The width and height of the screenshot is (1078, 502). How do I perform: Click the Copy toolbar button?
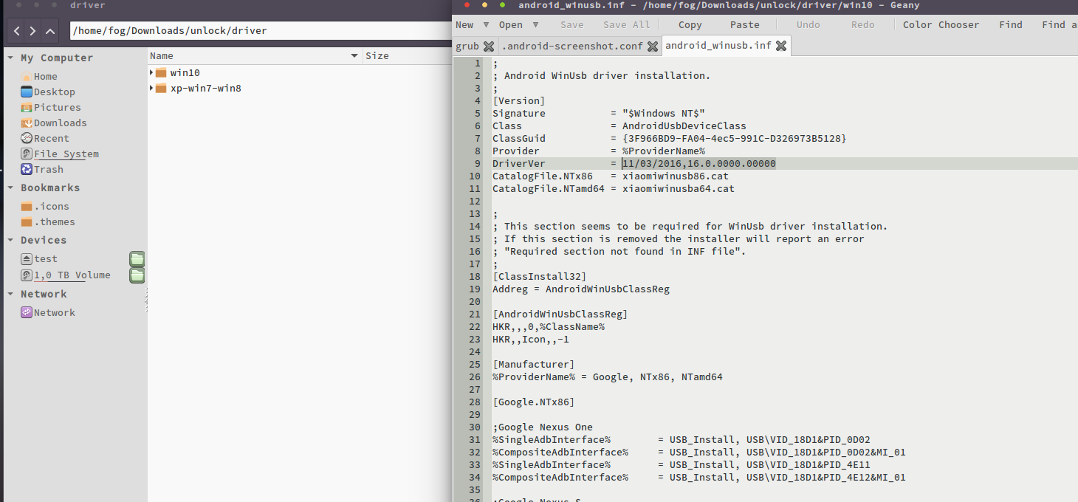pos(690,24)
